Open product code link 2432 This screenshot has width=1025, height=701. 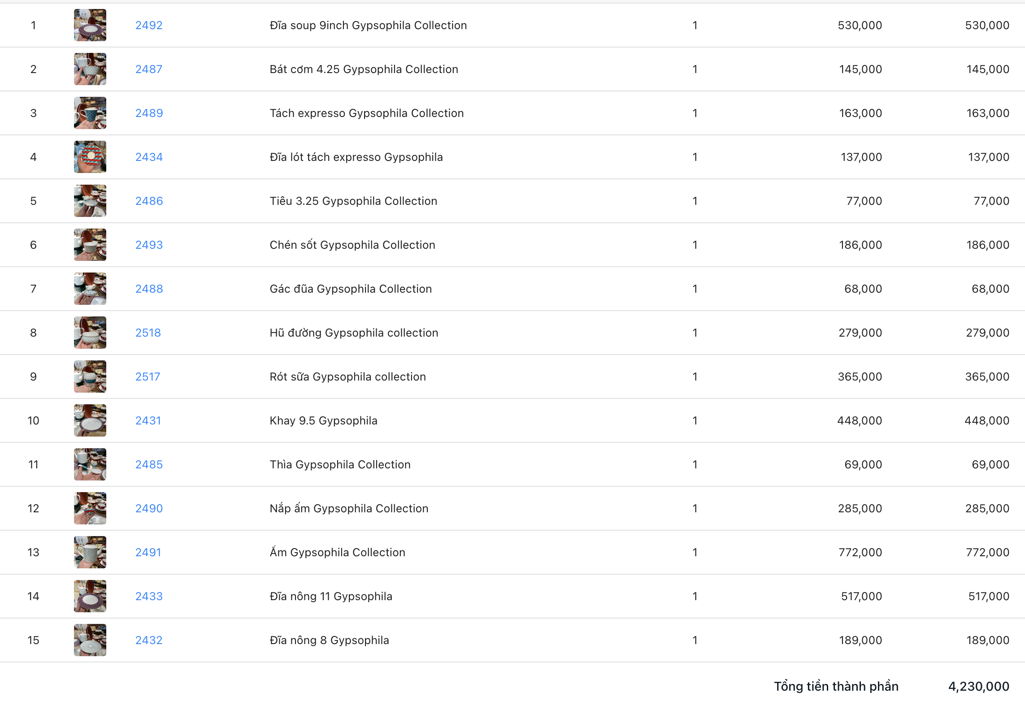click(149, 640)
